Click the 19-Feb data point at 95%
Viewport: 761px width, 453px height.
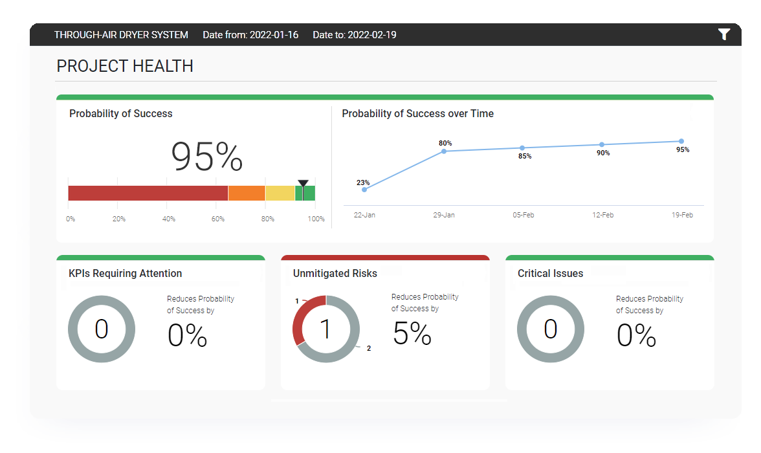[681, 141]
